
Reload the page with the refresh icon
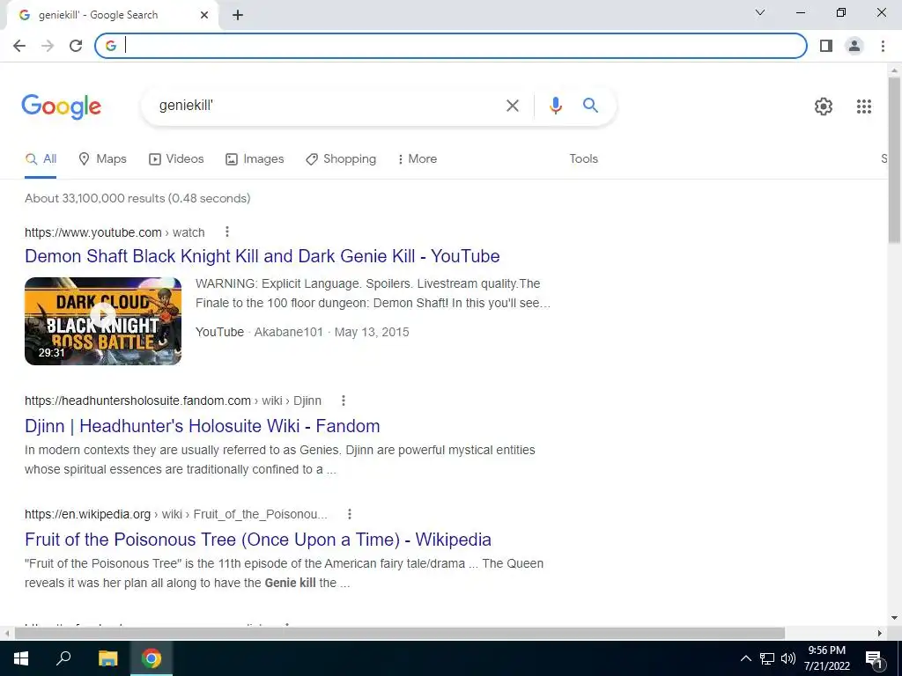pyautogui.click(x=76, y=46)
